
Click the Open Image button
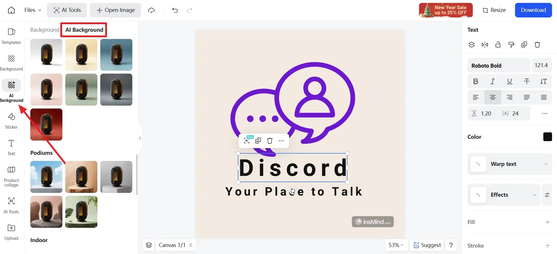point(115,10)
